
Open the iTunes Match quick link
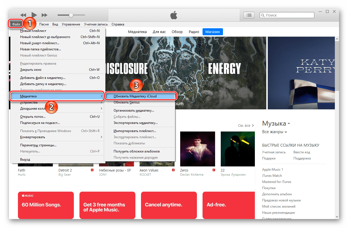tap(272, 176)
